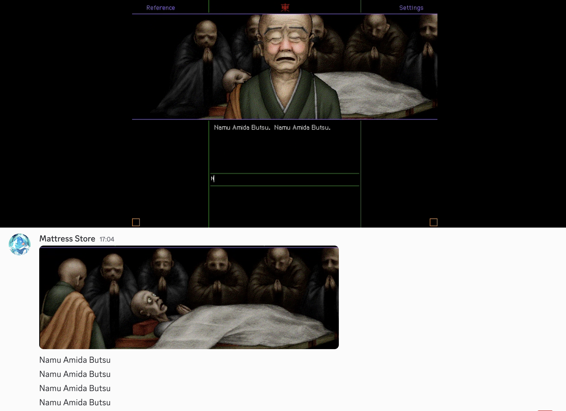Click the red 東 kanji icon
Viewport: 566px width, 411px height.
(285, 7)
